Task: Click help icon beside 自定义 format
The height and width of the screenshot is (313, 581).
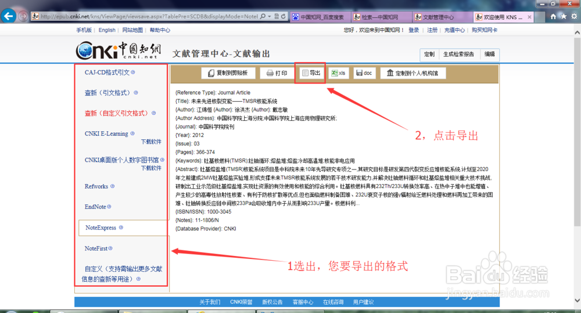Action: pos(139,279)
